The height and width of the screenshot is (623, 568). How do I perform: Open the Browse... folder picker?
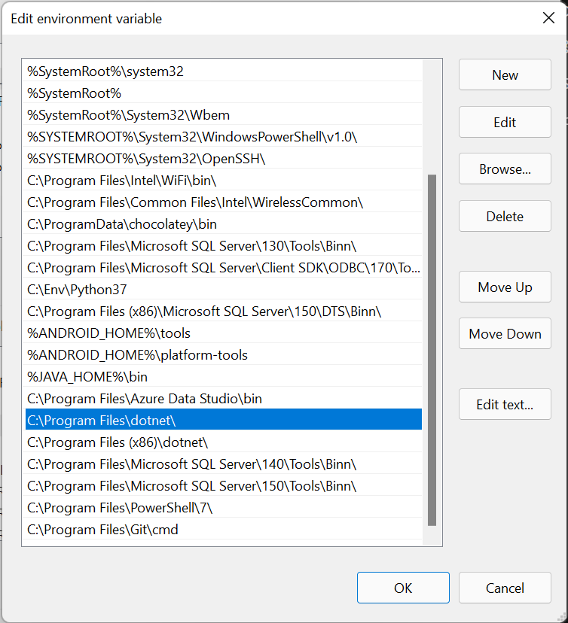(505, 169)
